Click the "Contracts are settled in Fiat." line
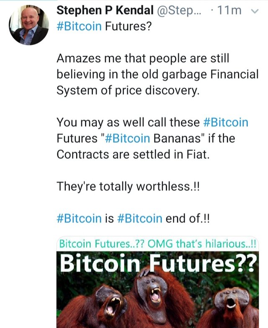 click(132, 154)
